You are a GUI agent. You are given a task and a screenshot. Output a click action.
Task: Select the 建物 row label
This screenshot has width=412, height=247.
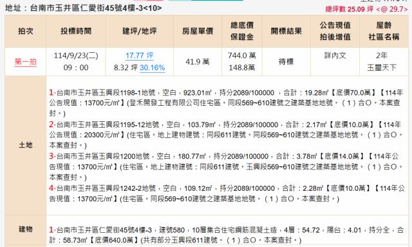coord(26,229)
